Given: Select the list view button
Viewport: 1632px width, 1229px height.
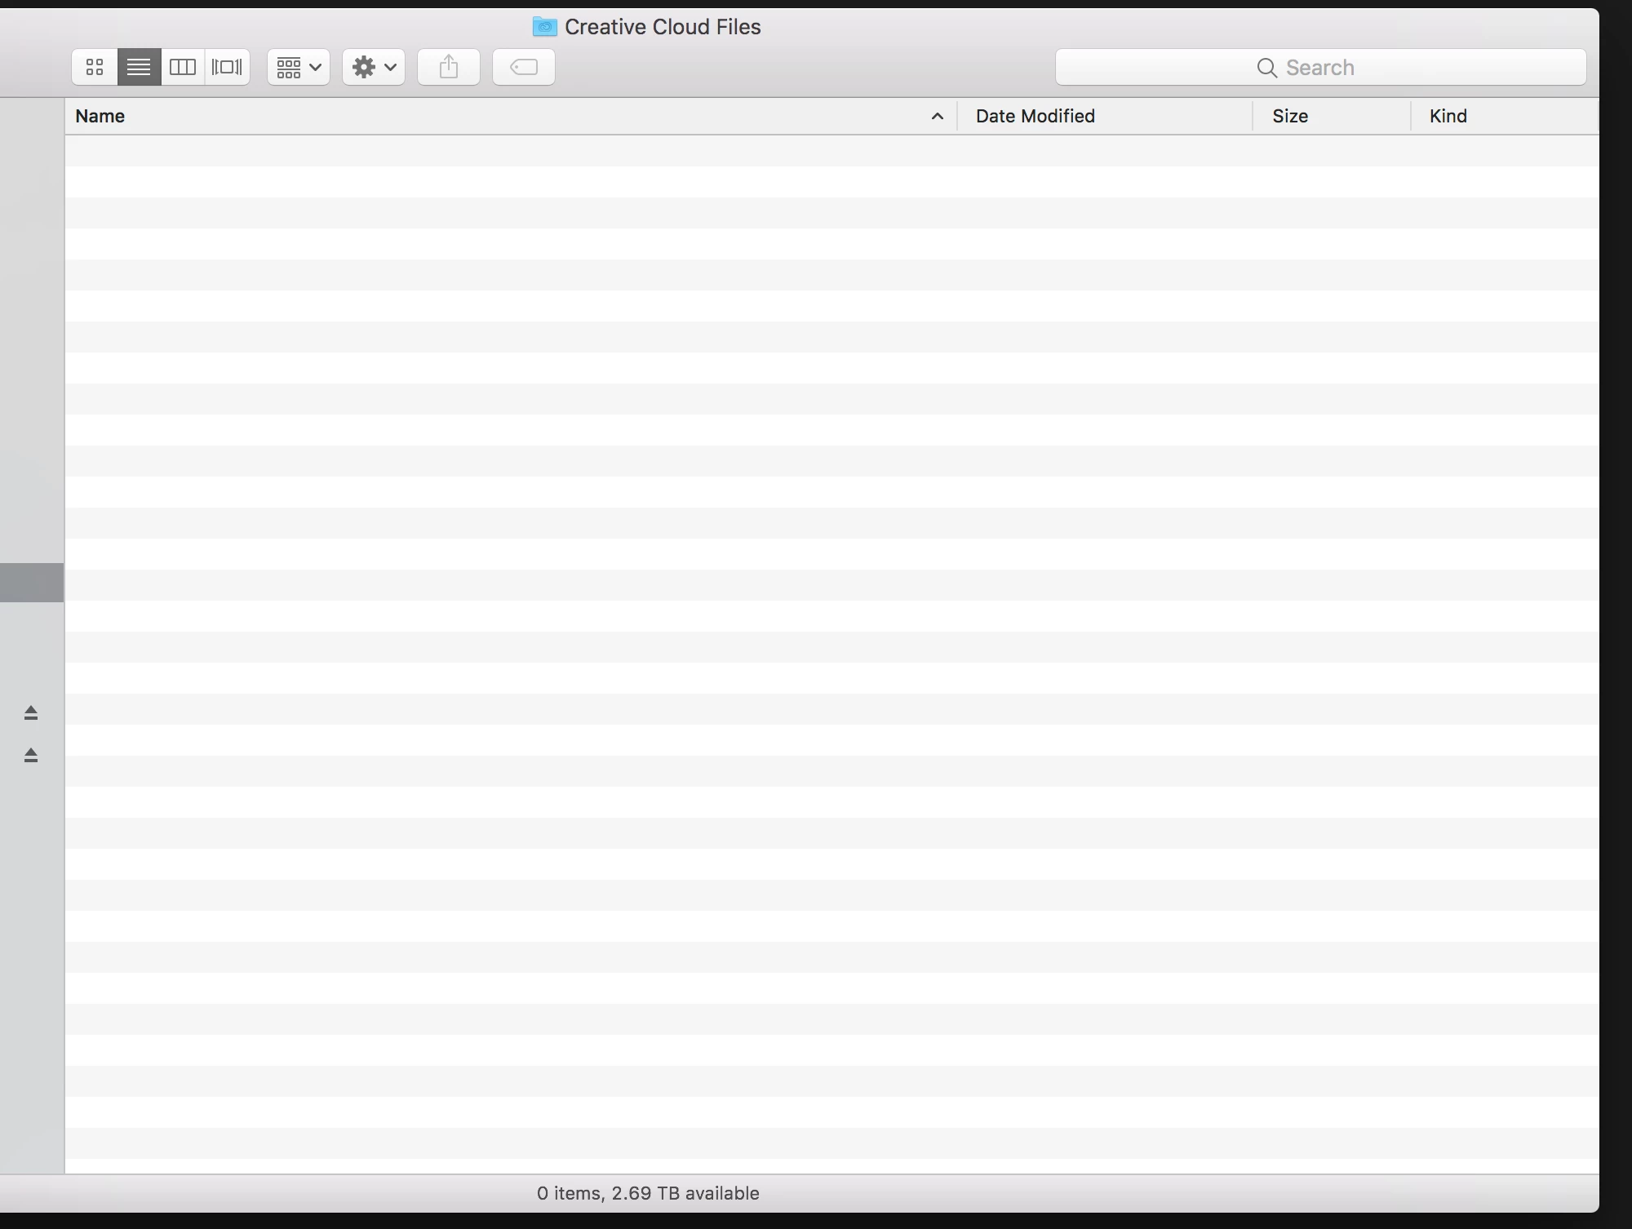Looking at the screenshot, I should click(139, 67).
